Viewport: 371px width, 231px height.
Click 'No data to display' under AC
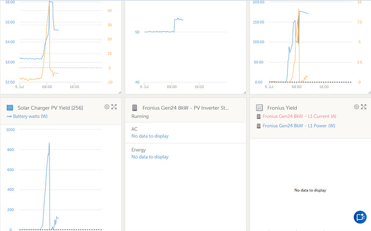coord(150,136)
